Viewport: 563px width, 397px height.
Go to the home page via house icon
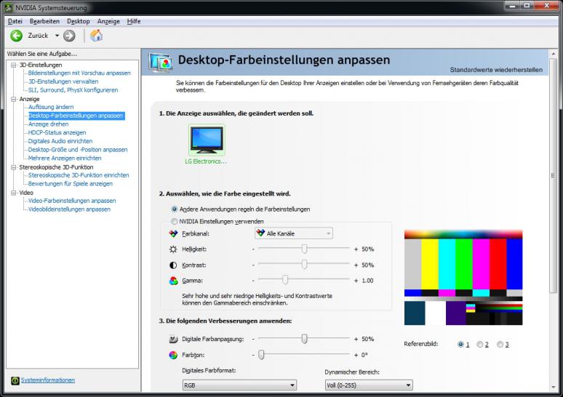[x=96, y=36]
